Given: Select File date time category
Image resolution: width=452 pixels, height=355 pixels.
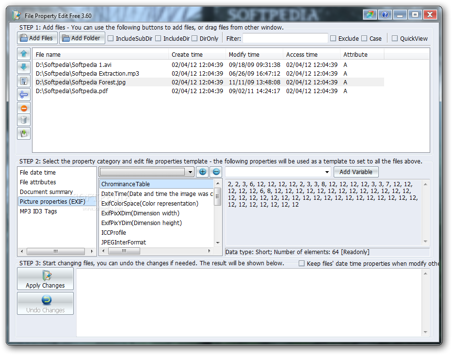Looking at the screenshot, I should [38, 172].
